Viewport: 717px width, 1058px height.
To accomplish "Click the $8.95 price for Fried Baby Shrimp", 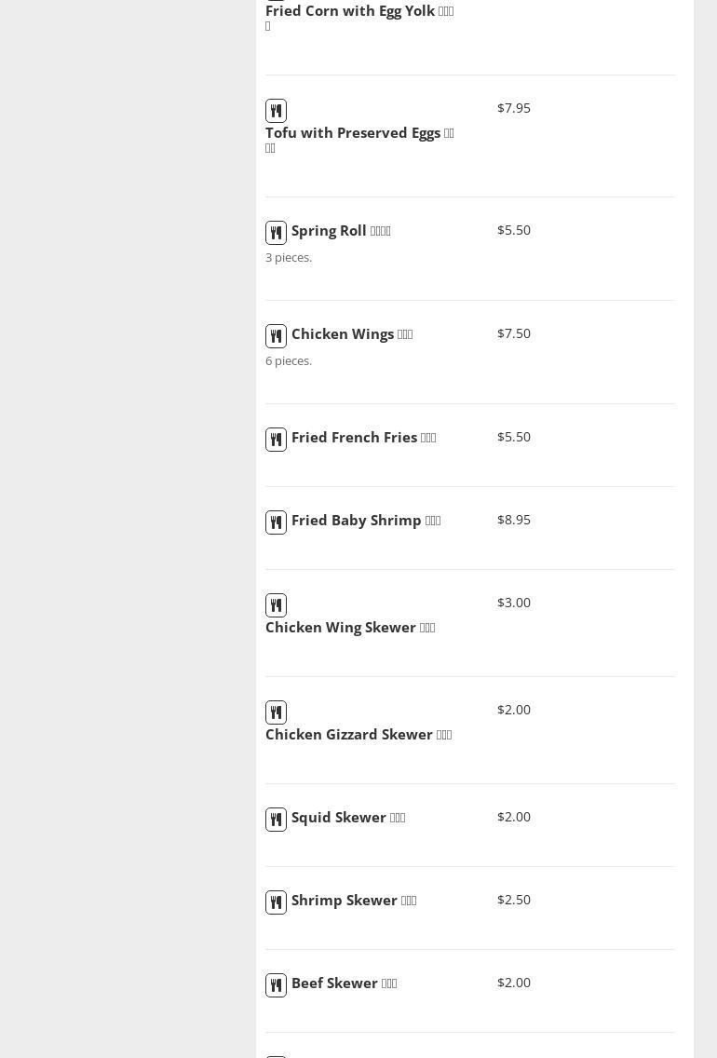I will [x=514, y=520].
